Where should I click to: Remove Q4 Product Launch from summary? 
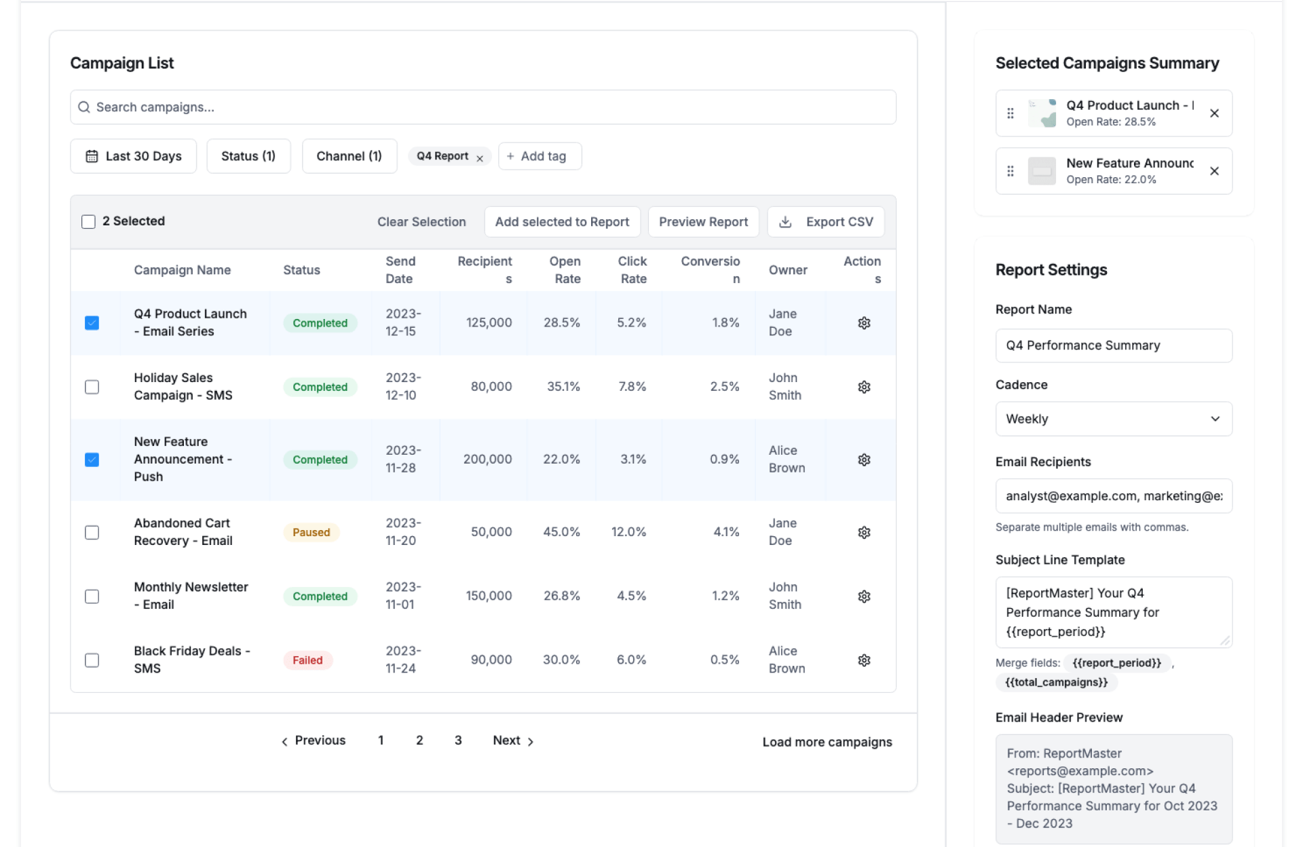(x=1214, y=113)
